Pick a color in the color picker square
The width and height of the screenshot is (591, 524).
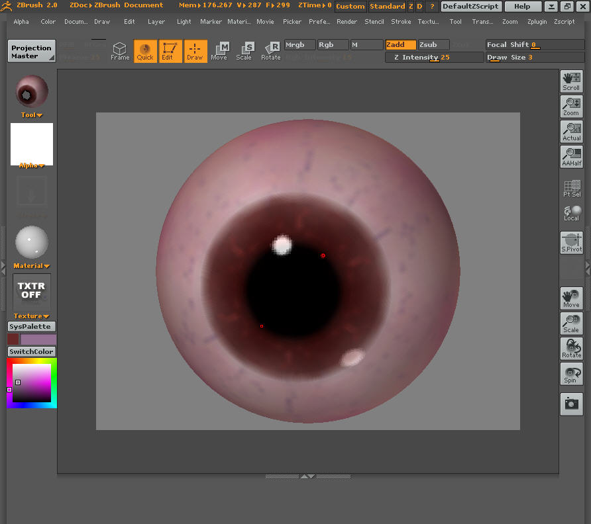pyautogui.click(x=32, y=383)
